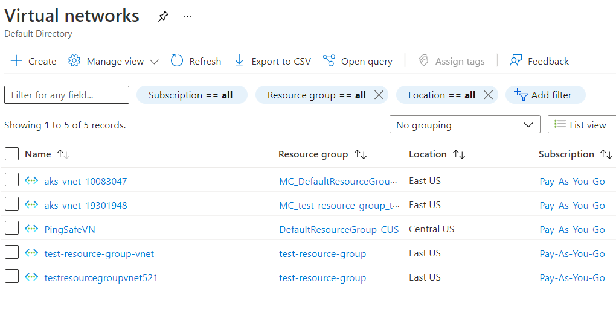Image resolution: width=616 pixels, height=336 pixels.
Task: Open the List view selector
Action: (x=581, y=125)
